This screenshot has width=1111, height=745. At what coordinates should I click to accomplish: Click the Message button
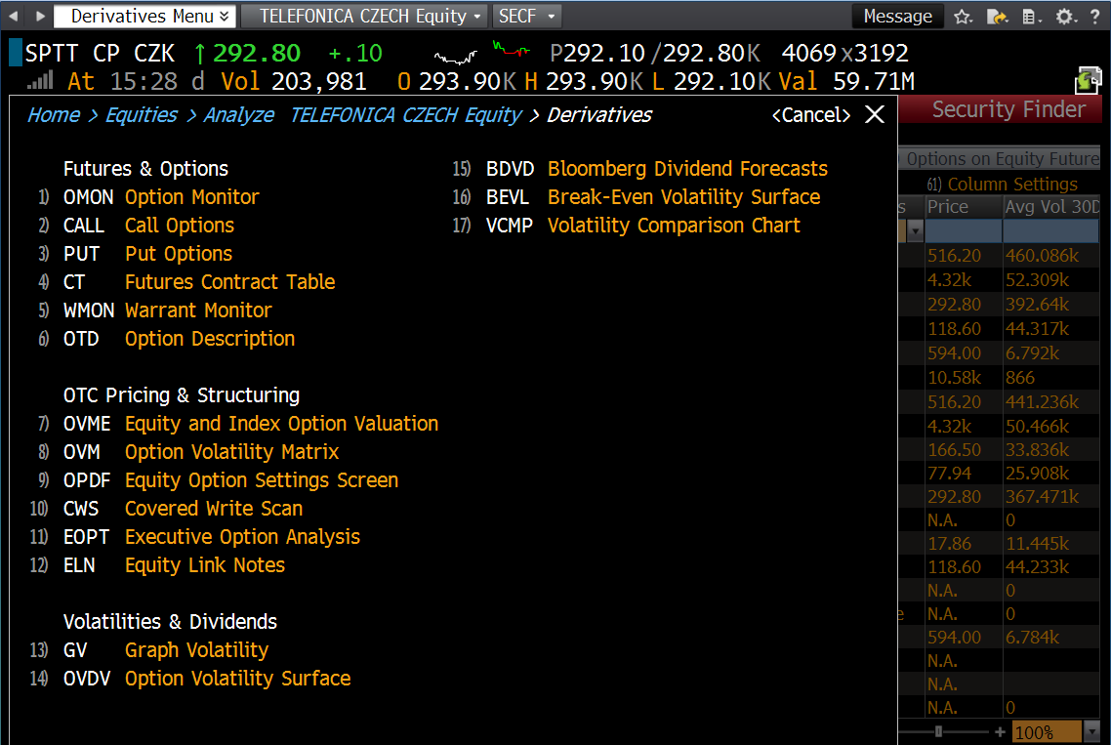tap(897, 17)
